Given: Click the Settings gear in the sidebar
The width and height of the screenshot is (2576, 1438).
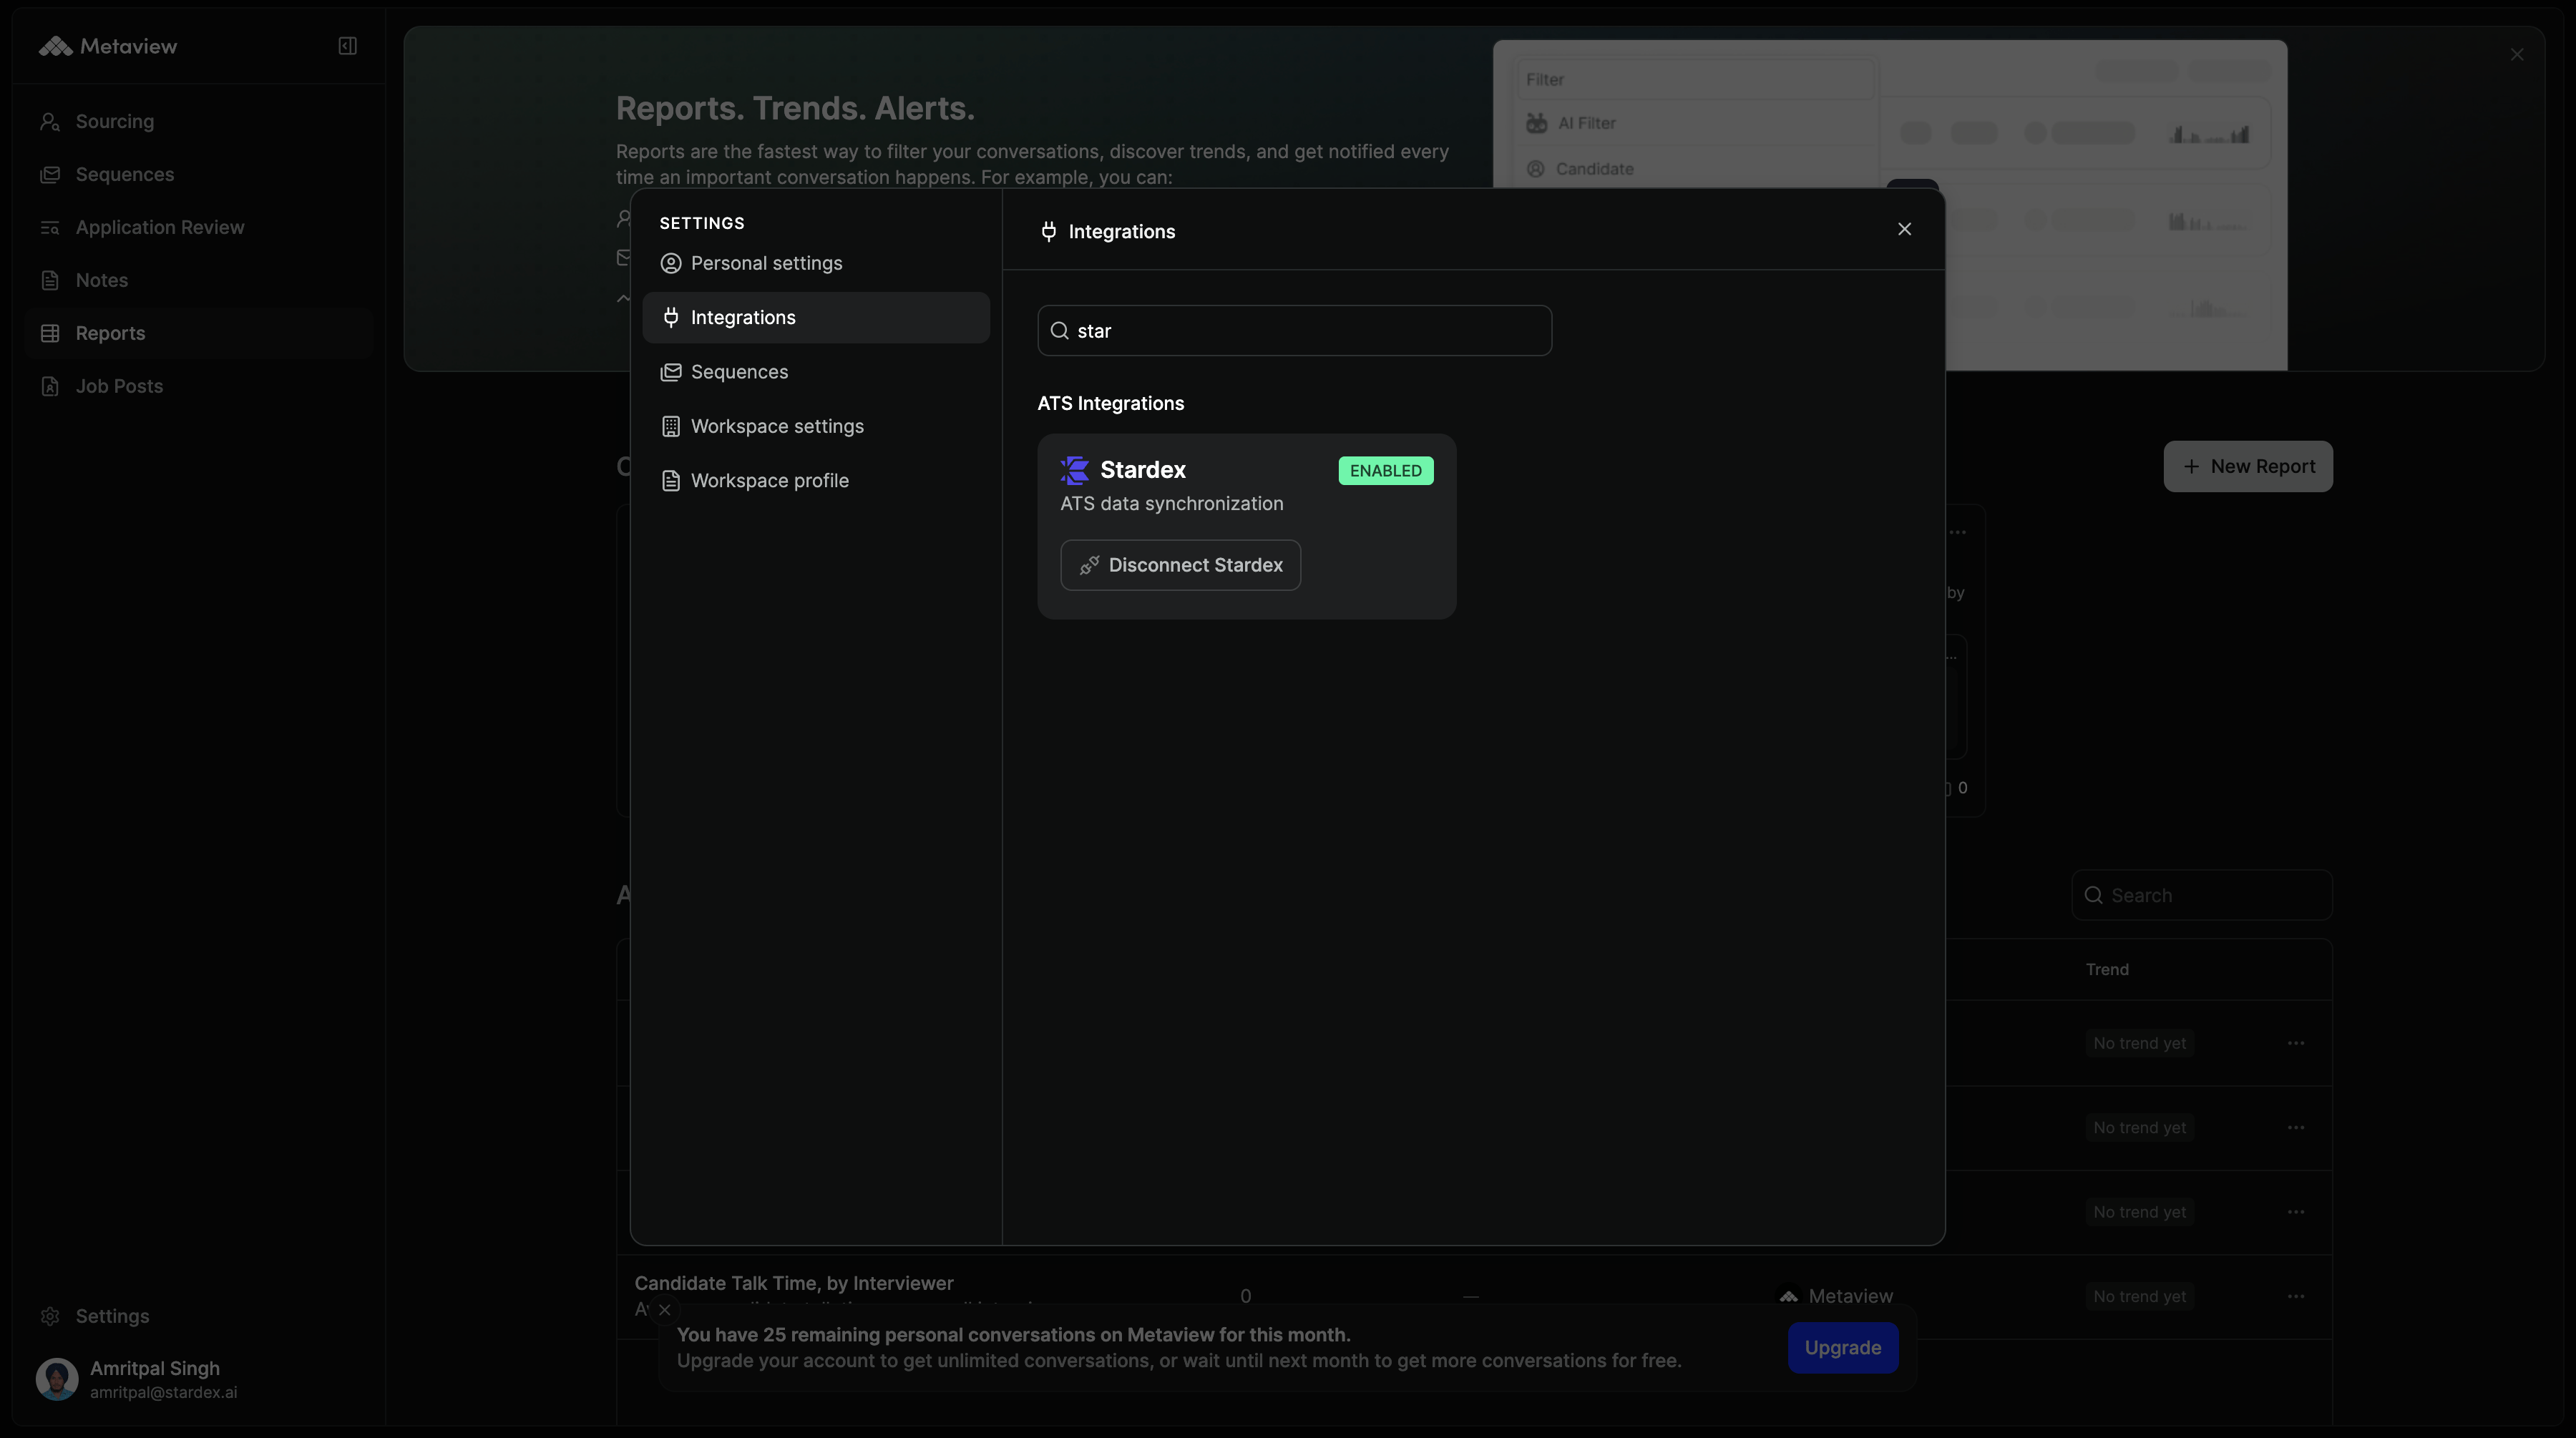Looking at the screenshot, I should pyautogui.click(x=50, y=1316).
